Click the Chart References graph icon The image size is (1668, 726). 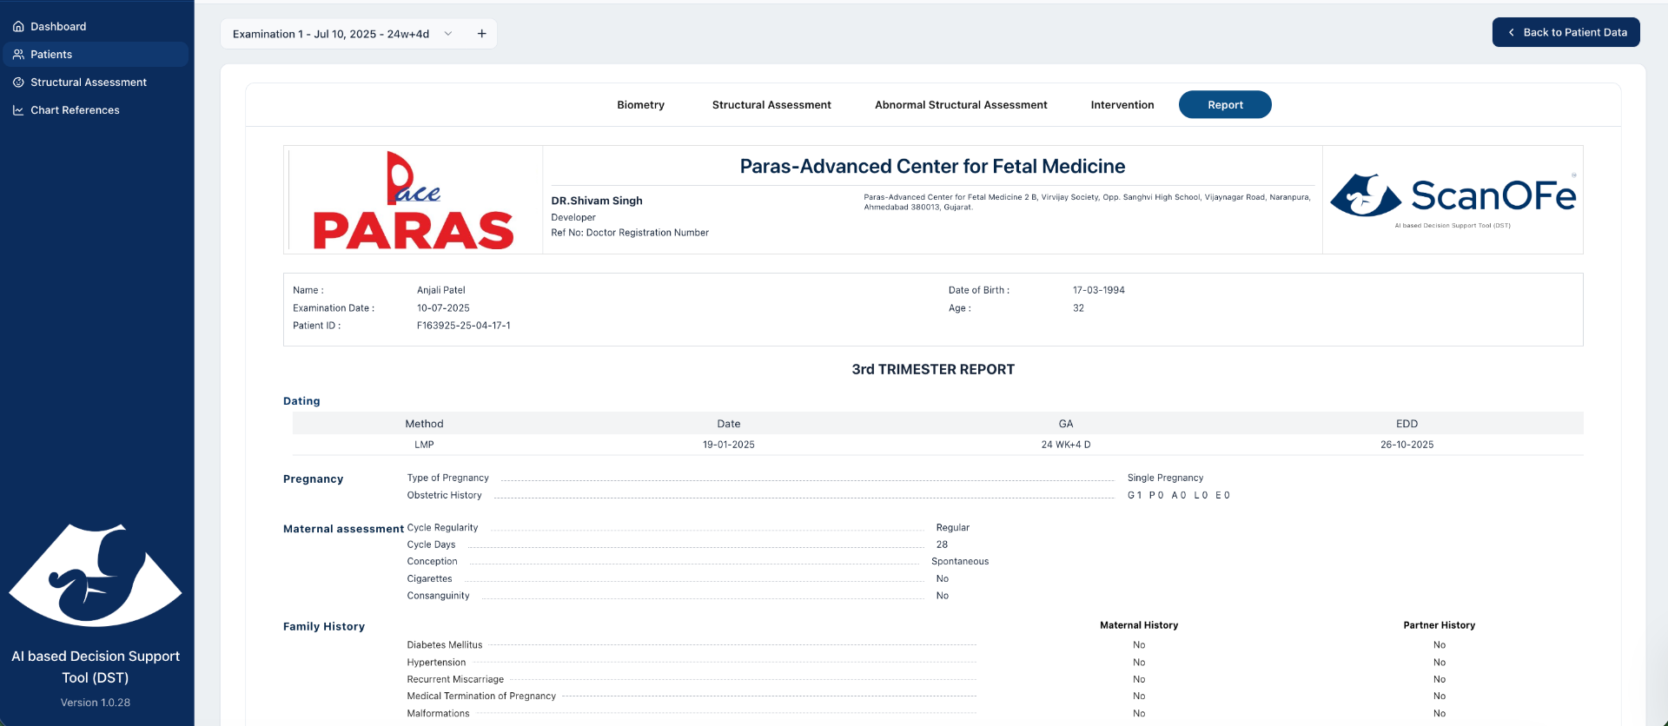pyautogui.click(x=18, y=110)
